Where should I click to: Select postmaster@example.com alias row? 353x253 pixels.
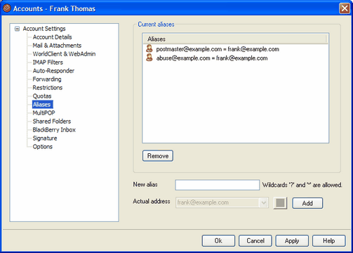[x=213, y=49]
